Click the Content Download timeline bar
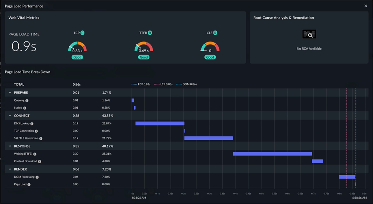 317,161
